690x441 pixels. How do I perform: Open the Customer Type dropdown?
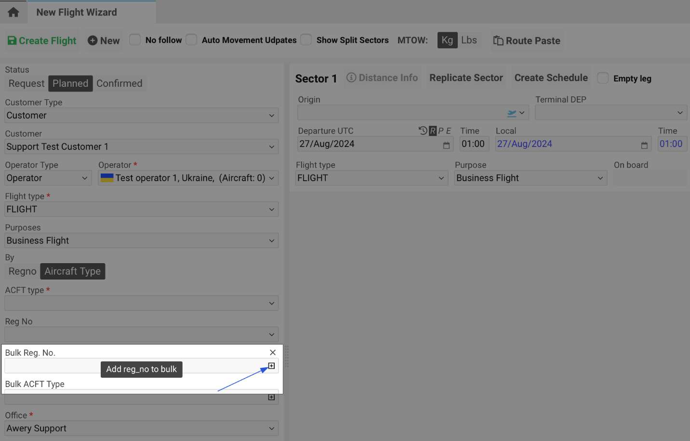142,115
